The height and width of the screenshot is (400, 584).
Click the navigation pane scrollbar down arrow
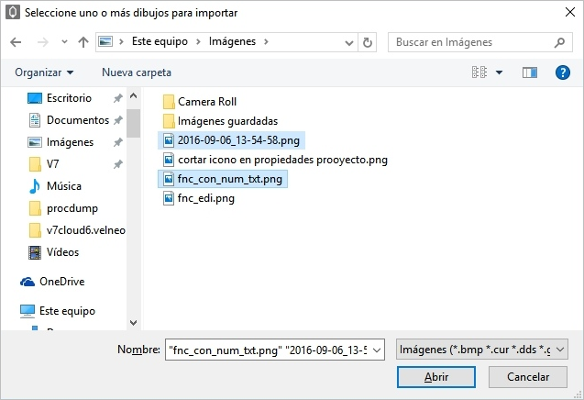click(134, 322)
